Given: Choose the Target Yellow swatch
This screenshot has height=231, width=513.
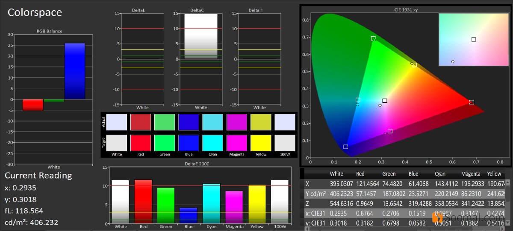Looking at the screenshot, I should pyautogui.click(x=260, y=143).
